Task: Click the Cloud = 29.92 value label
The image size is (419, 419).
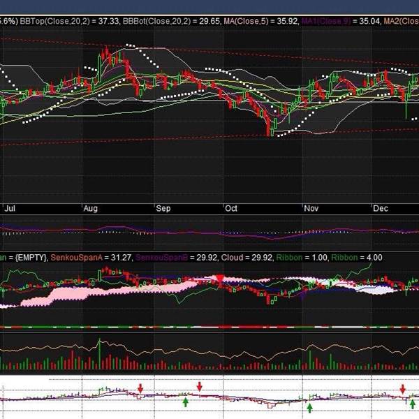Action: point(247,258)
